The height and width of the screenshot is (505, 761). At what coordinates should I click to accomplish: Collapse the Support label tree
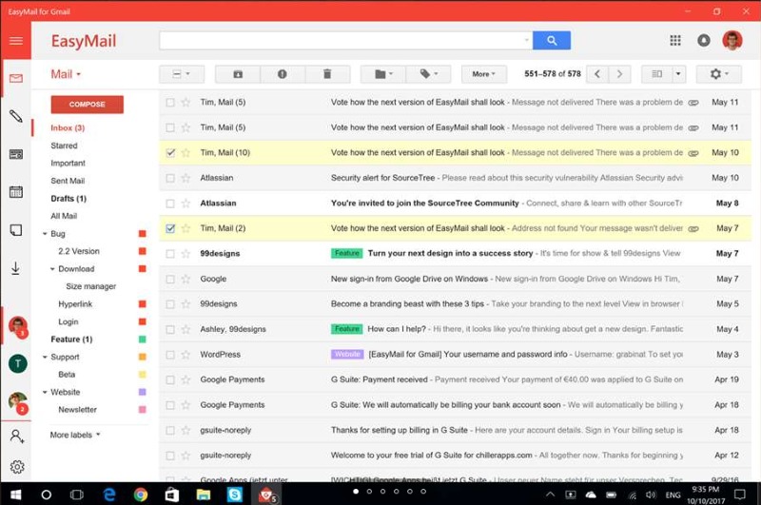click(45, 357)
